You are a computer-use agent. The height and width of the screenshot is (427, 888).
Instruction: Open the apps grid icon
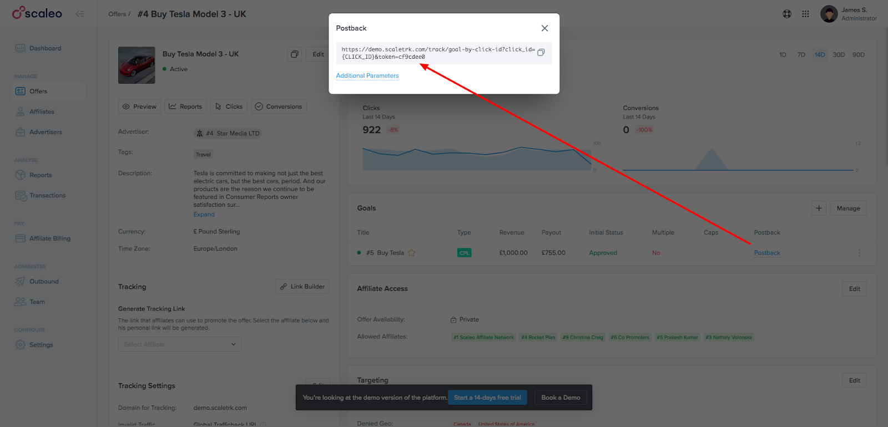coord(805,14)
